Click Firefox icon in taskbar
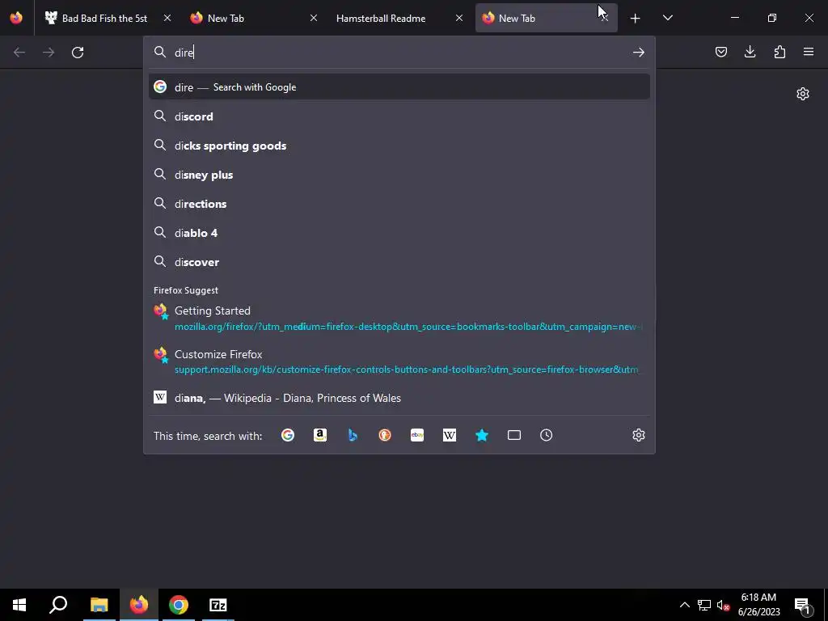Viewport: 828px width, 621px height. (x=139, y=605)
